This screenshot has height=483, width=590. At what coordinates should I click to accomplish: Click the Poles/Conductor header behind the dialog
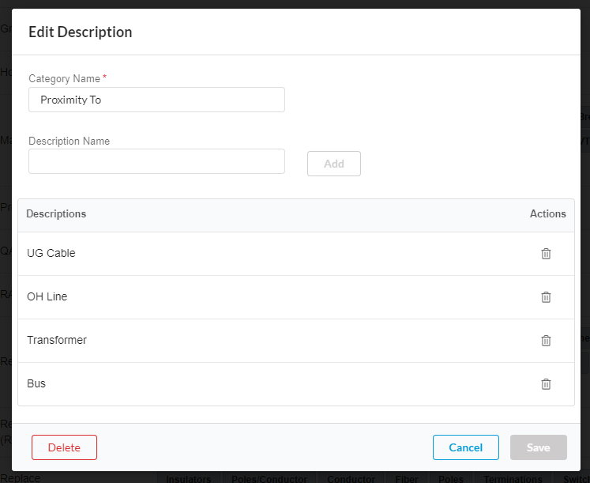269,479
